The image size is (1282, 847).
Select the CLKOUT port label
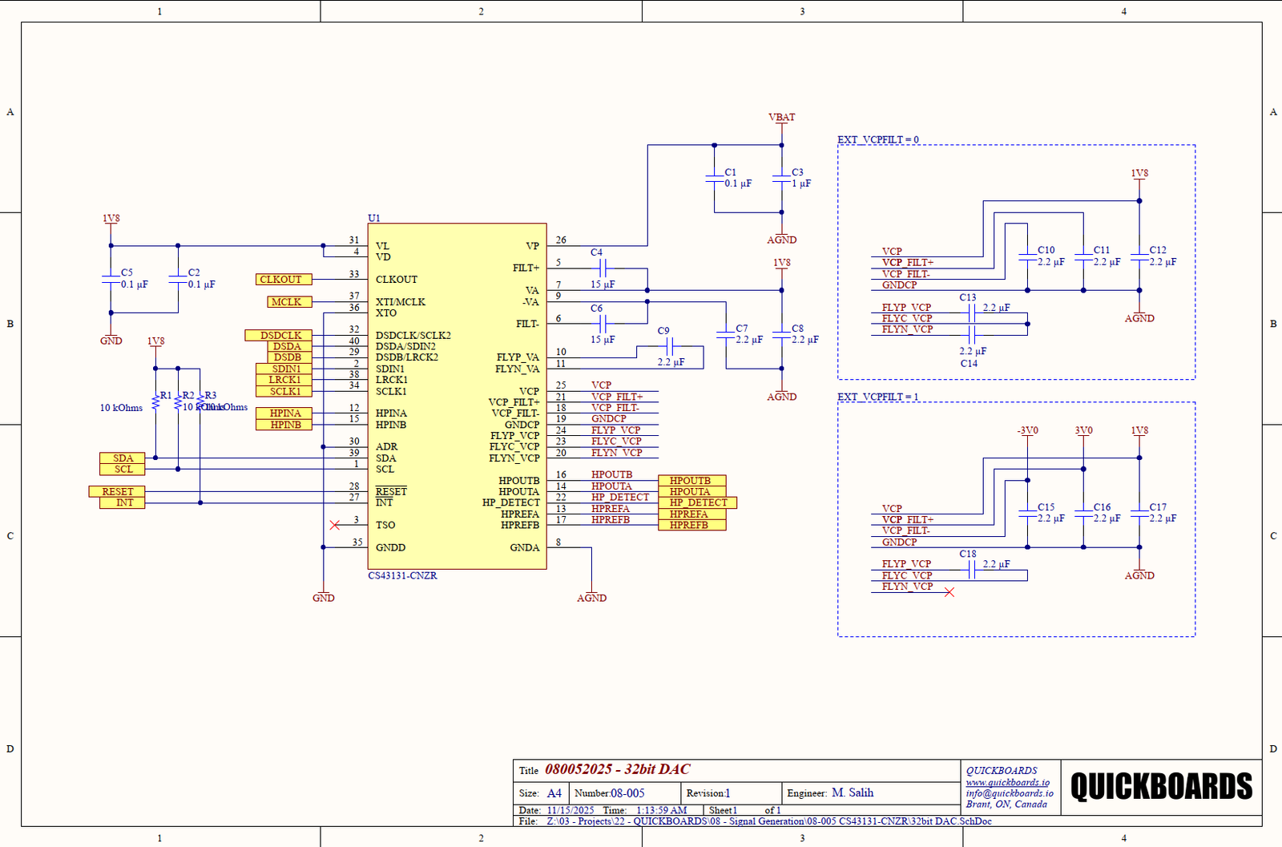(x=280, y=280)
